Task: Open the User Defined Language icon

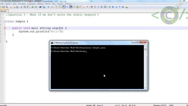Action: pyautogui.click(x=74, y=7)
